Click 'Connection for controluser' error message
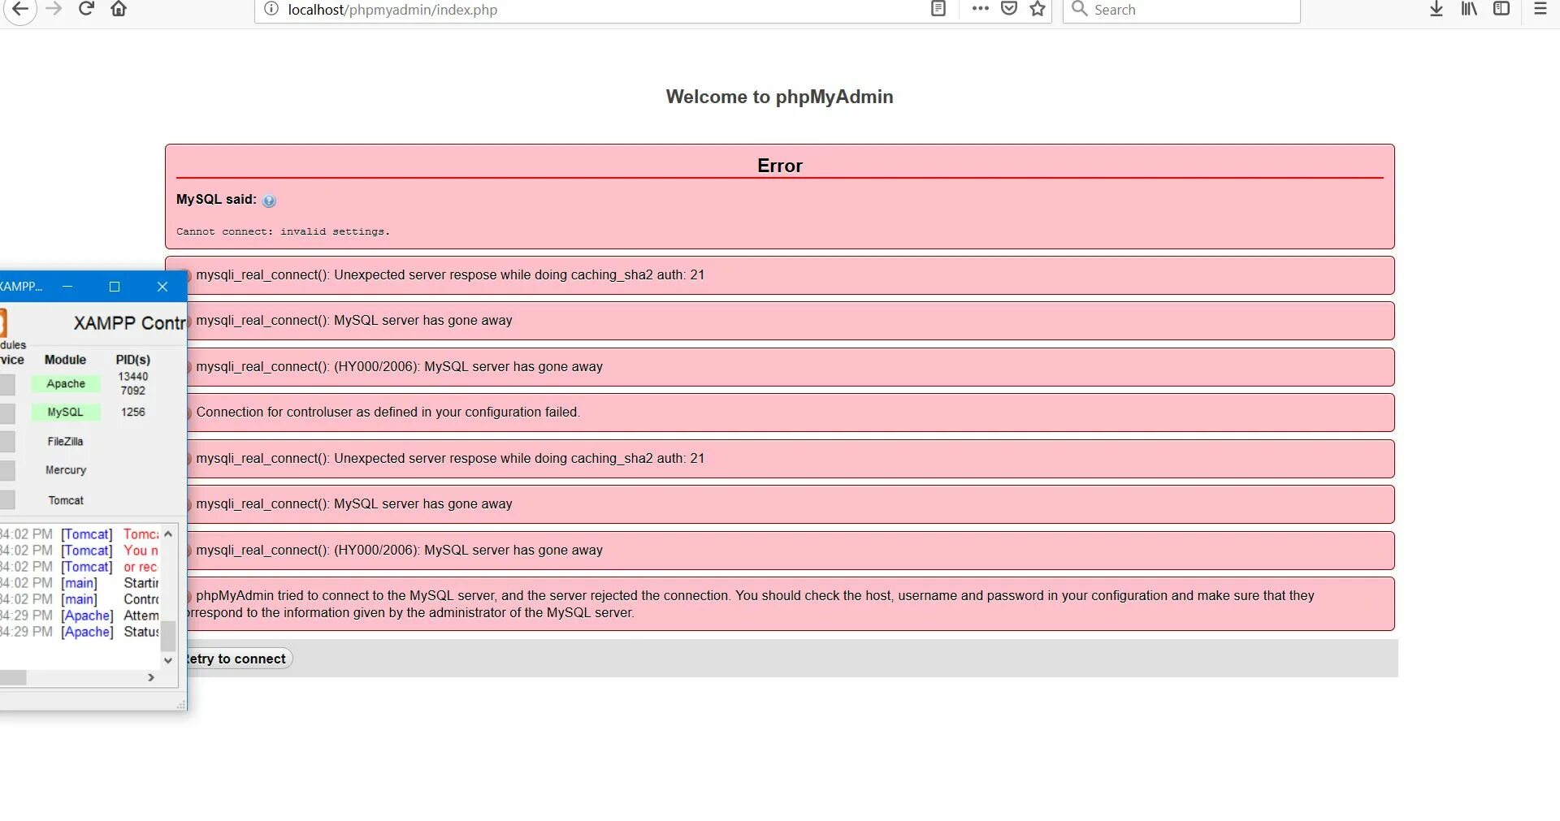 click(388, 412)
